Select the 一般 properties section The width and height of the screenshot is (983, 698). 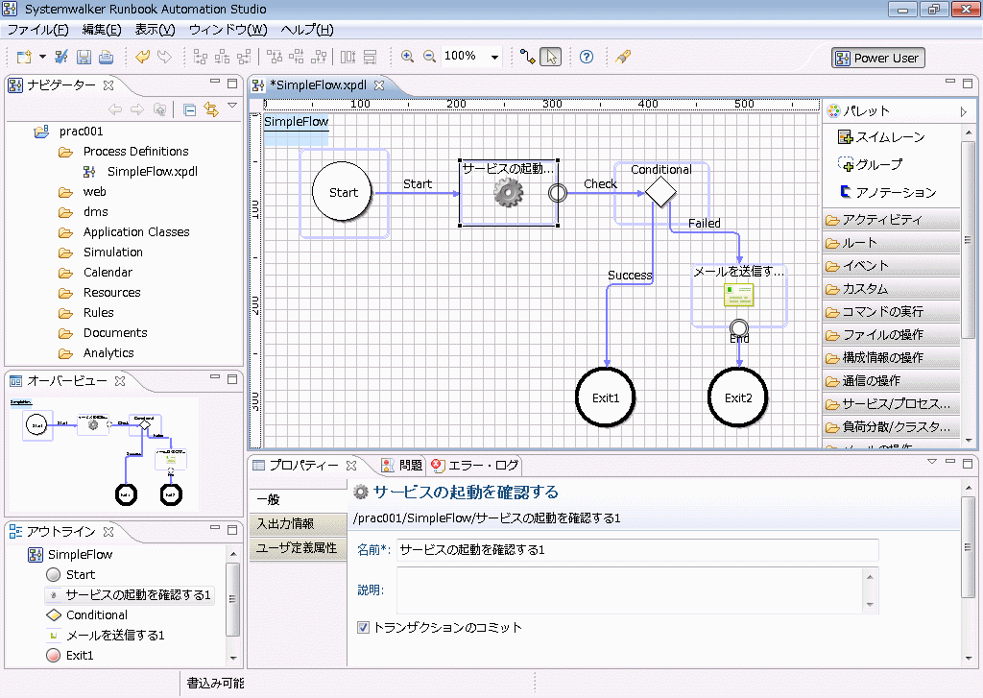coord(298,500)
